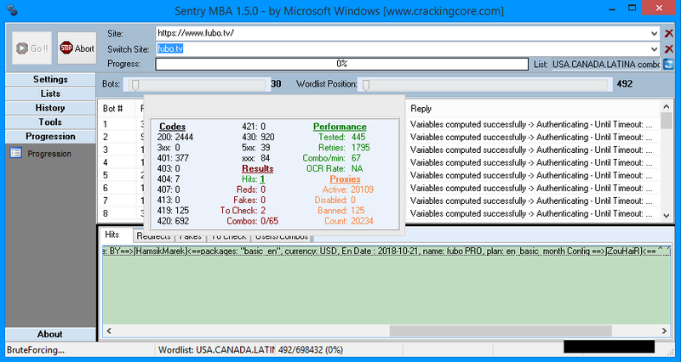Maximize the Sentry MBA window
This screenshot has width=681, height=362.
click(x=632, y=8)
